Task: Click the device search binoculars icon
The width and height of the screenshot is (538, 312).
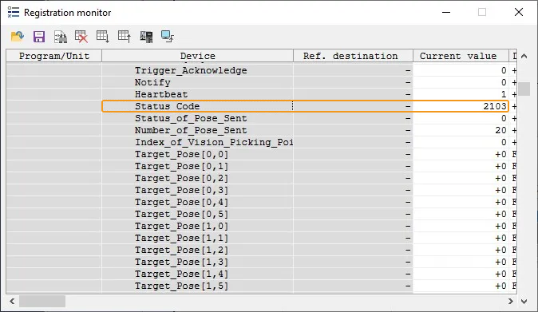Action: (x=61, y=37)
